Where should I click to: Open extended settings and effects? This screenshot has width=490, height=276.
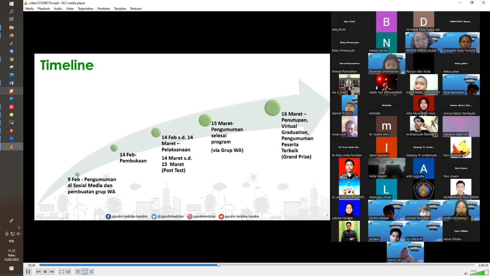point(68,272)
